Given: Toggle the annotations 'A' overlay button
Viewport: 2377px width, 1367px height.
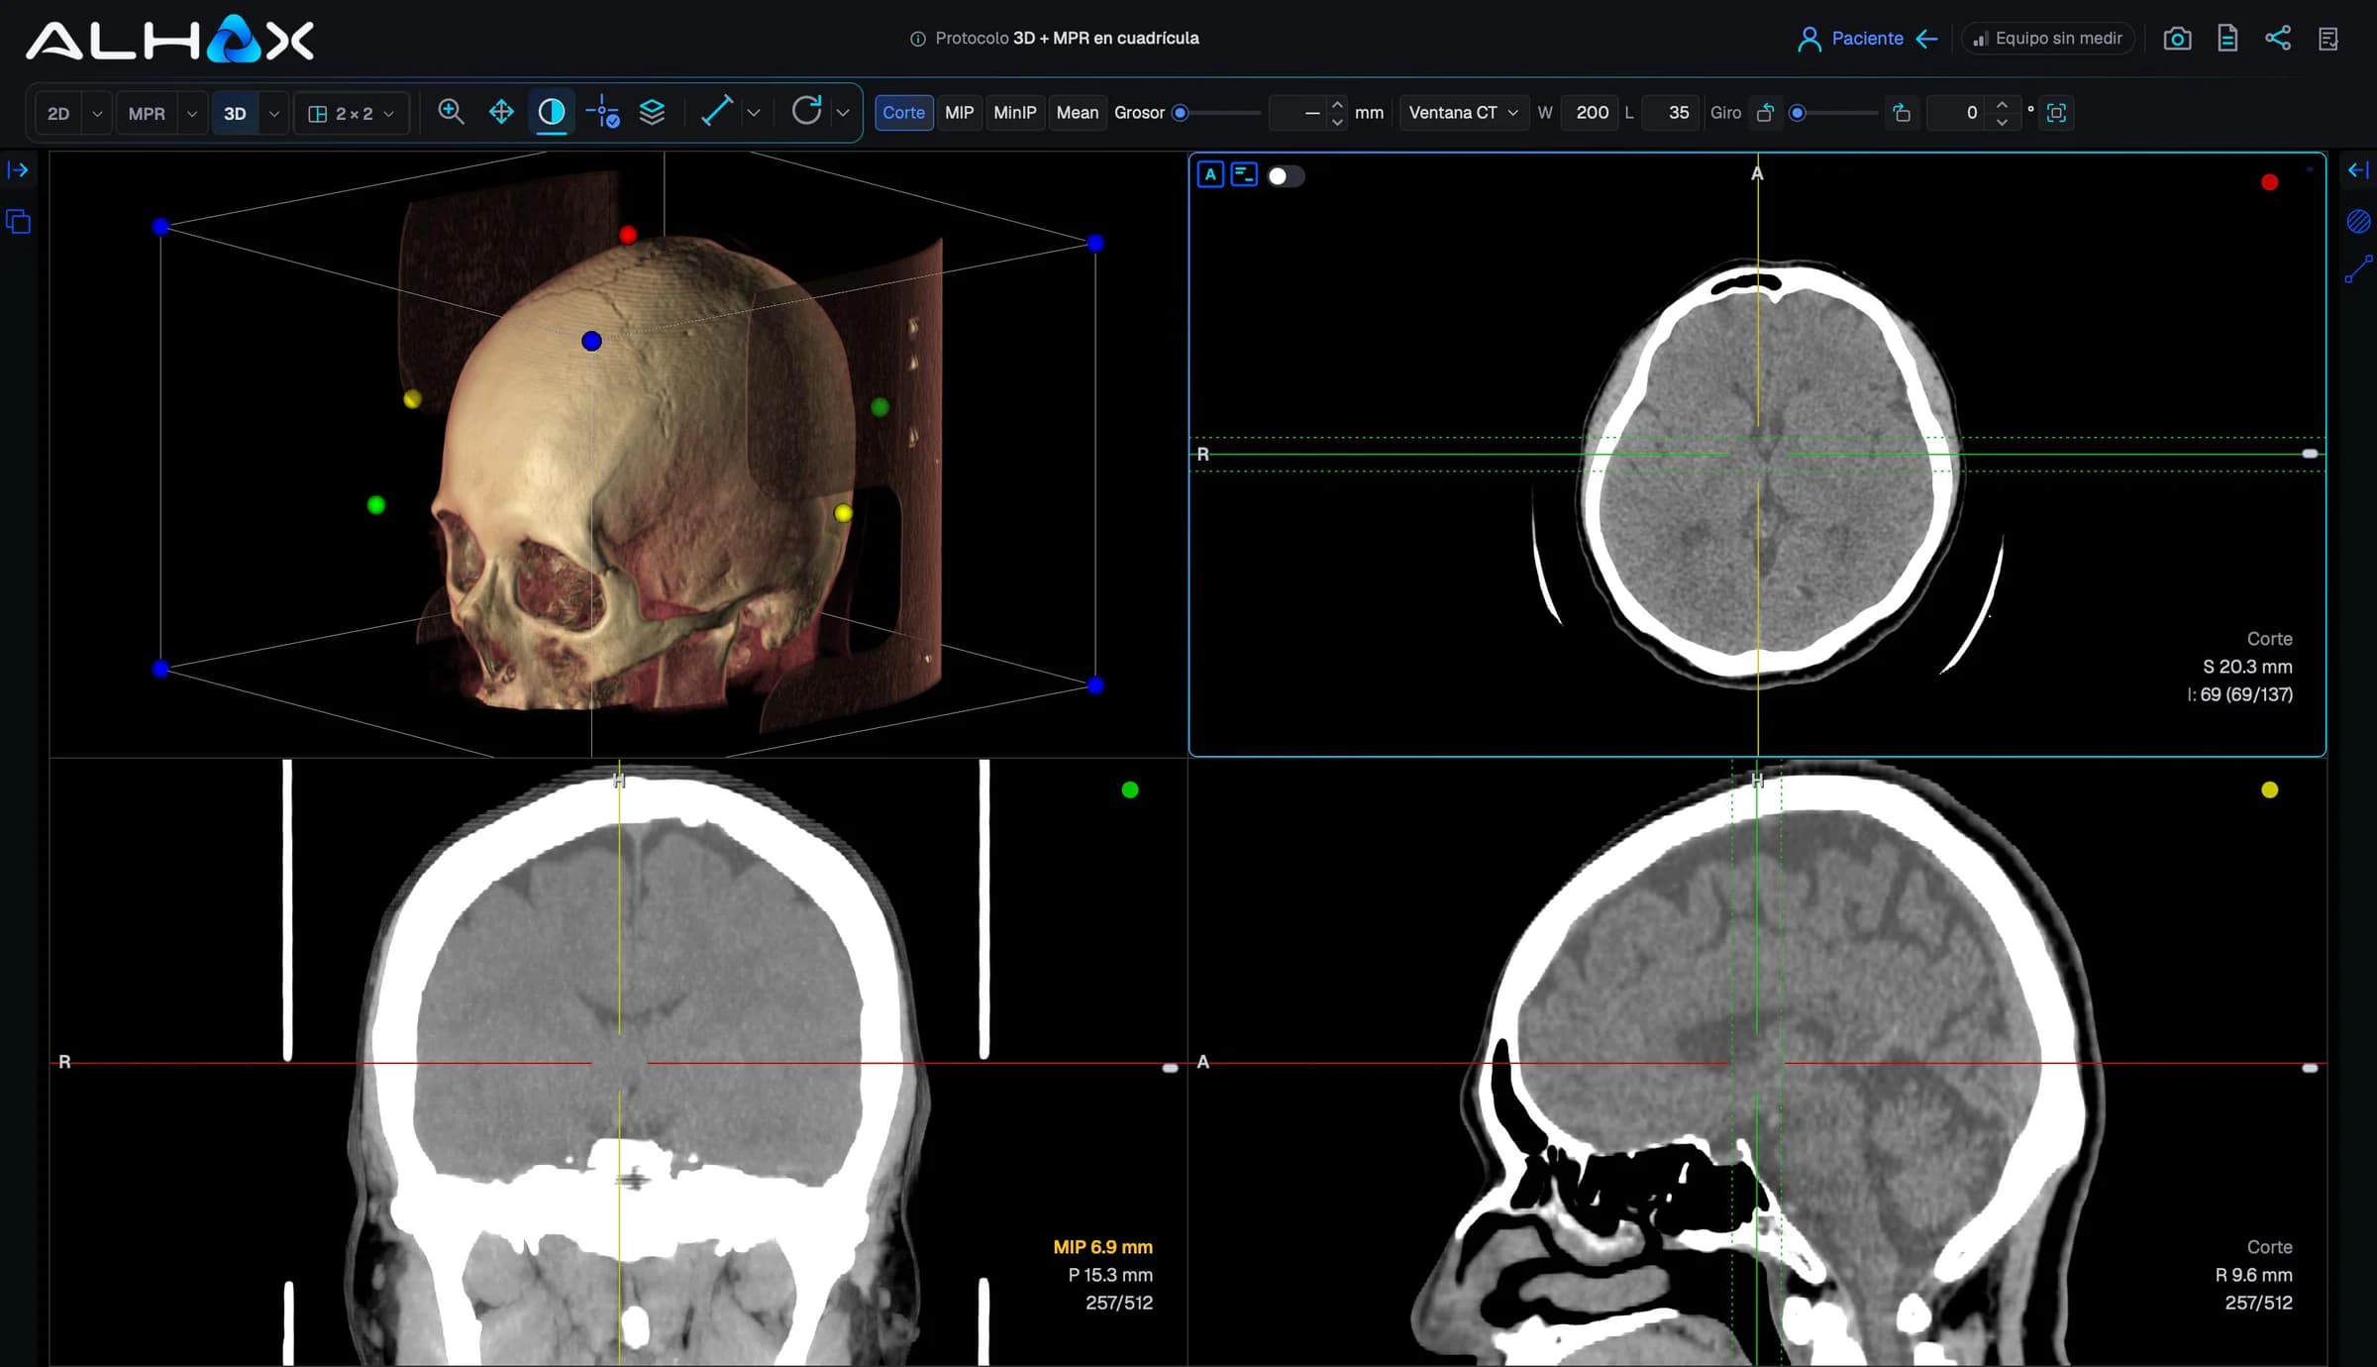Looking at the screenshot, I should [1210, 175].
